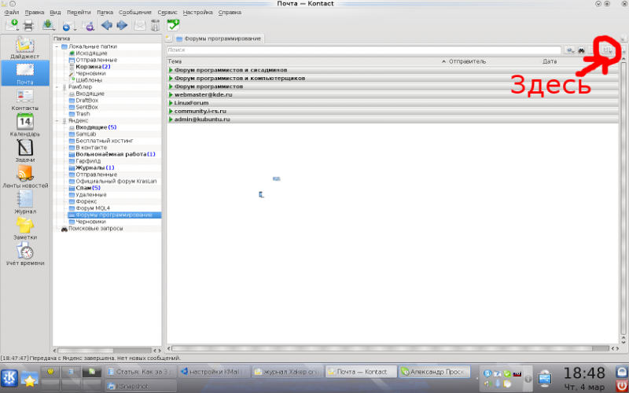Expand the webmaster@kde.ru message group

coord(171,94)
